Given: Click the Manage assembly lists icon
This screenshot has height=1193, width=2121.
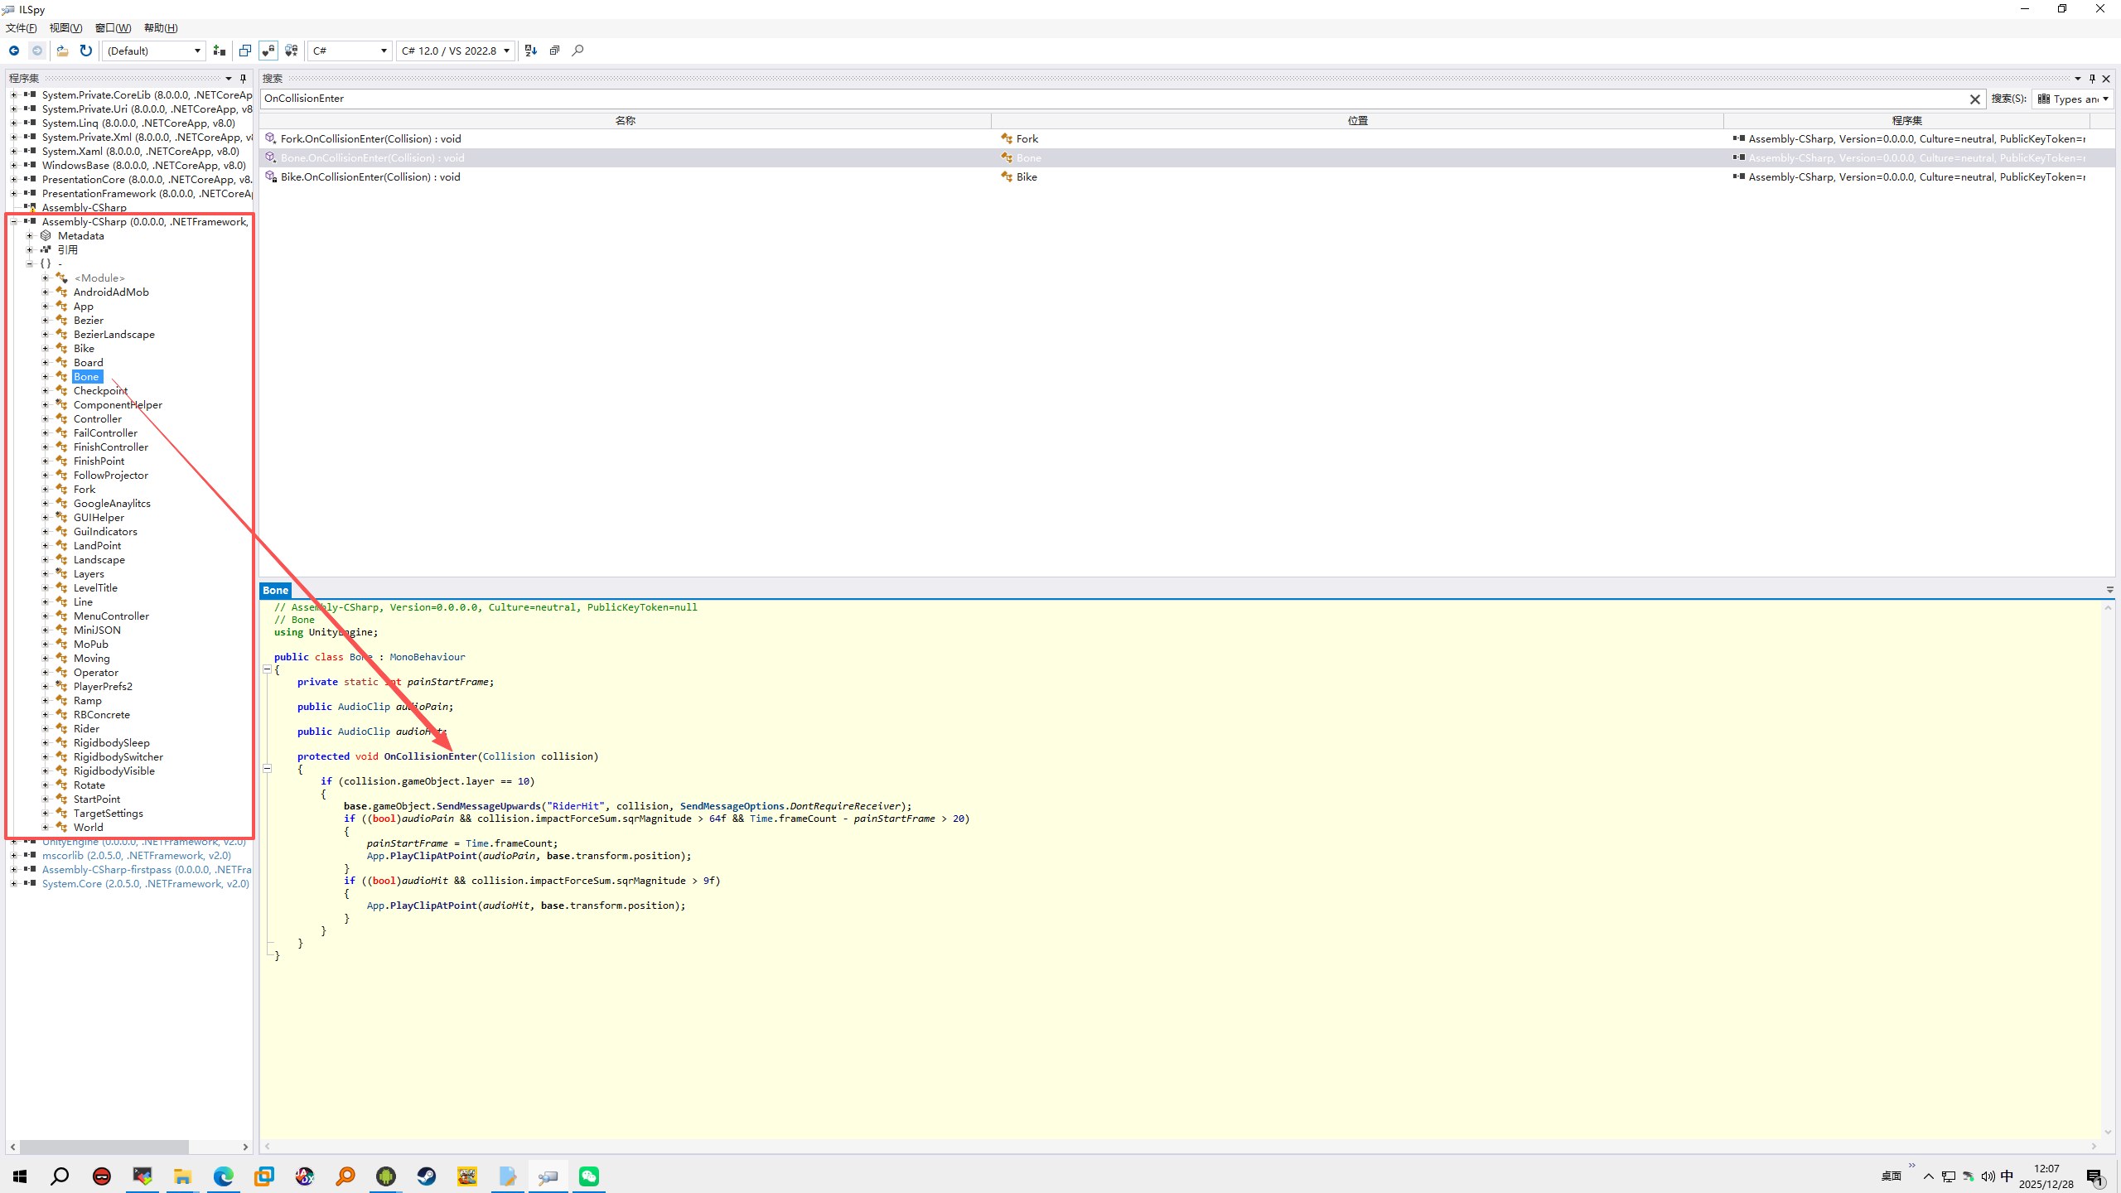Looking at the screenshot, I should click(x=220, y=51).
